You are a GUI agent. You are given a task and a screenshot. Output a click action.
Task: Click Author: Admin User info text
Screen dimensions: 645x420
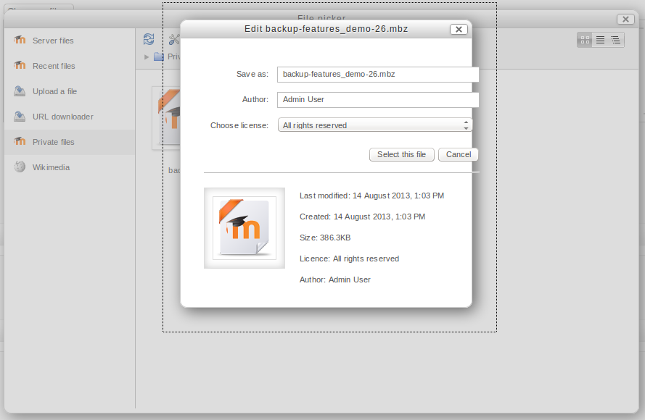(x=335, y=280)
